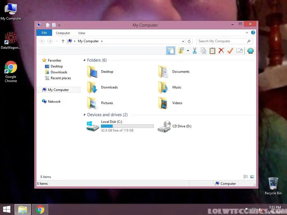Open the address bar history dropdown
This screenshot has height=215, width=287.
pyautogui.click(x=183, y=41)
